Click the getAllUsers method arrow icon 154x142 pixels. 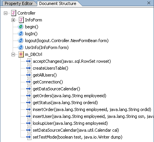[x=29, y=75]
